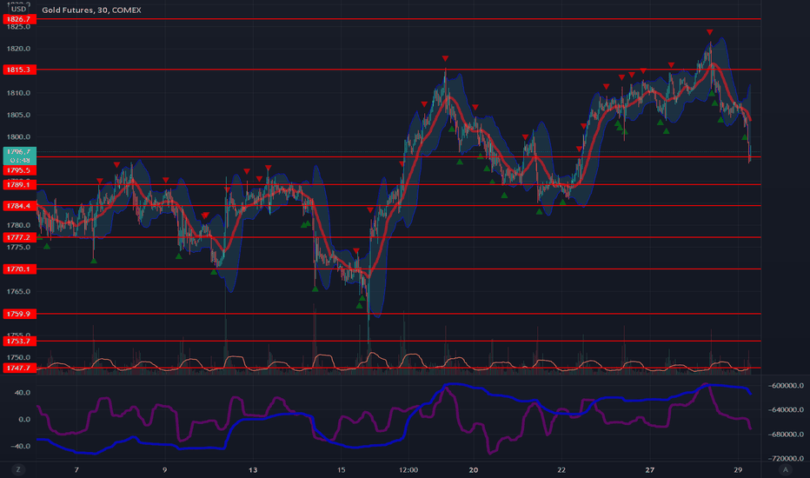Click date 15 on the time axis
810x478 pixels.
341,469
